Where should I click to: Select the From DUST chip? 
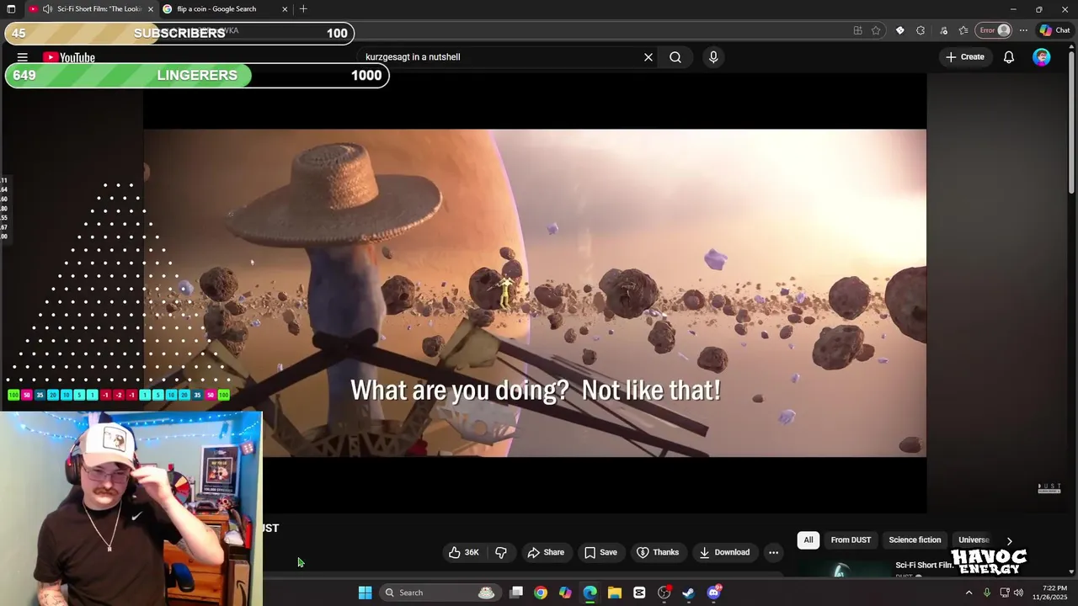pyautogui.click(x=851, y=540)
